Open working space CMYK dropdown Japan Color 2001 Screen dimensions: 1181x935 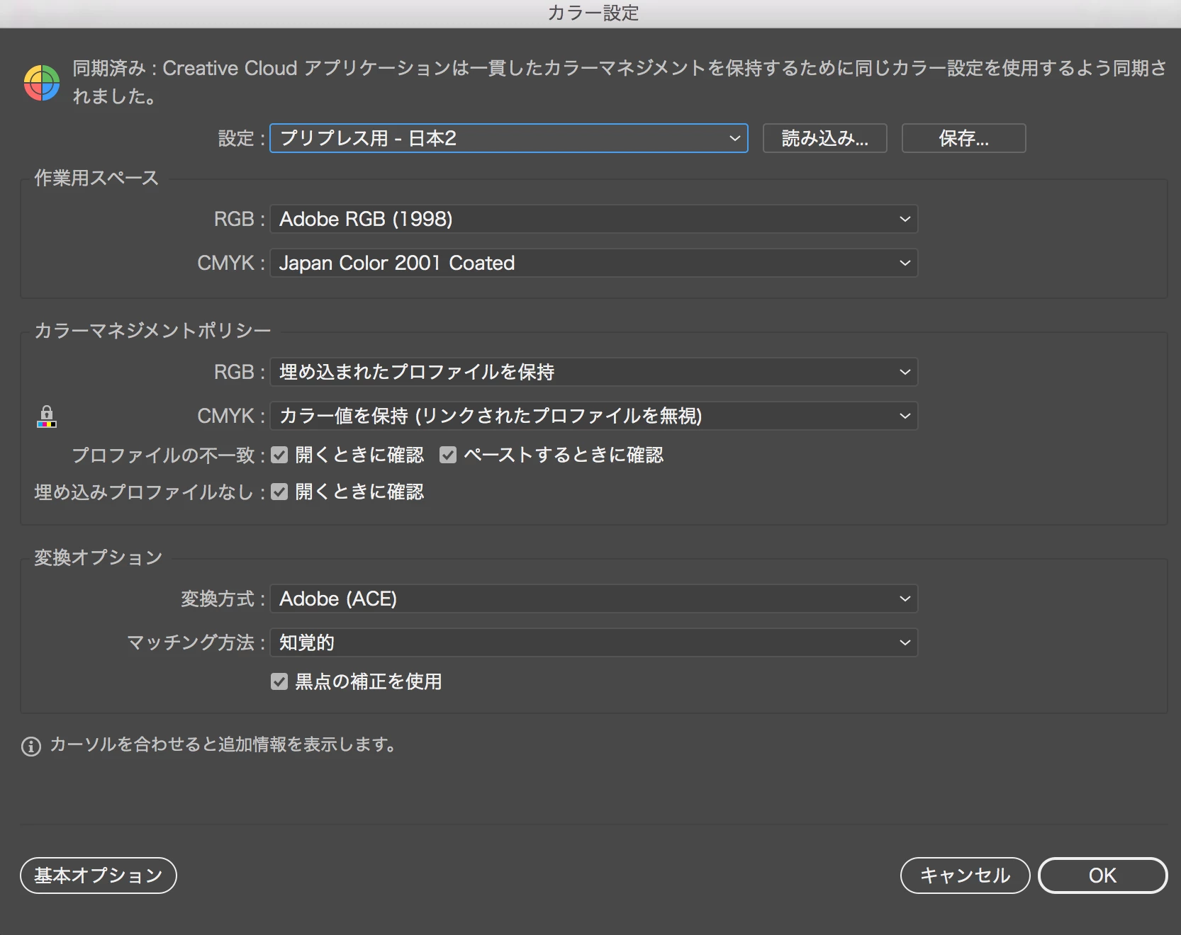593,263
